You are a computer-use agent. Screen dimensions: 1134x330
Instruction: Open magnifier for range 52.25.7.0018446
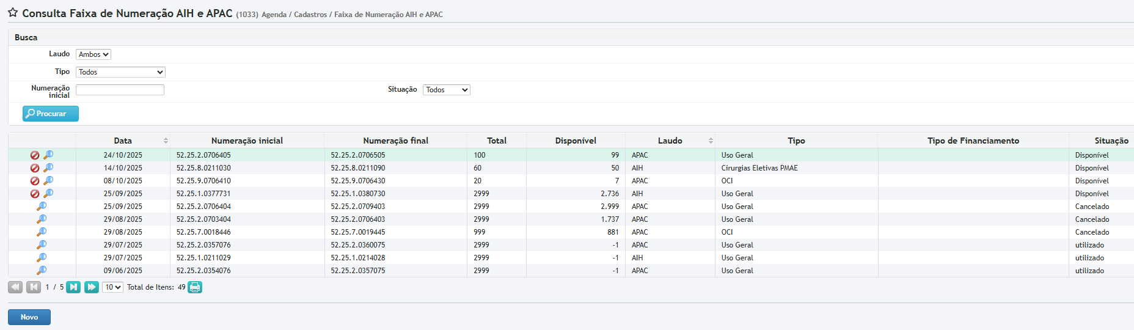42,232
